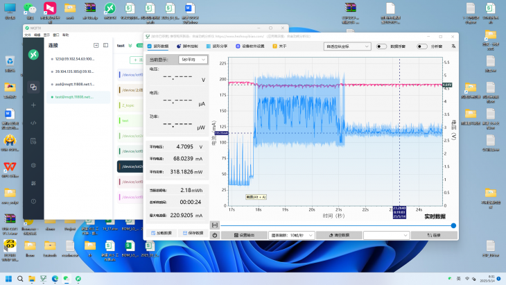Expand the adaptive Y-axis coordinate dropdown
The height and width of the screenshot is (285, 506).
[x=347, y=46]
